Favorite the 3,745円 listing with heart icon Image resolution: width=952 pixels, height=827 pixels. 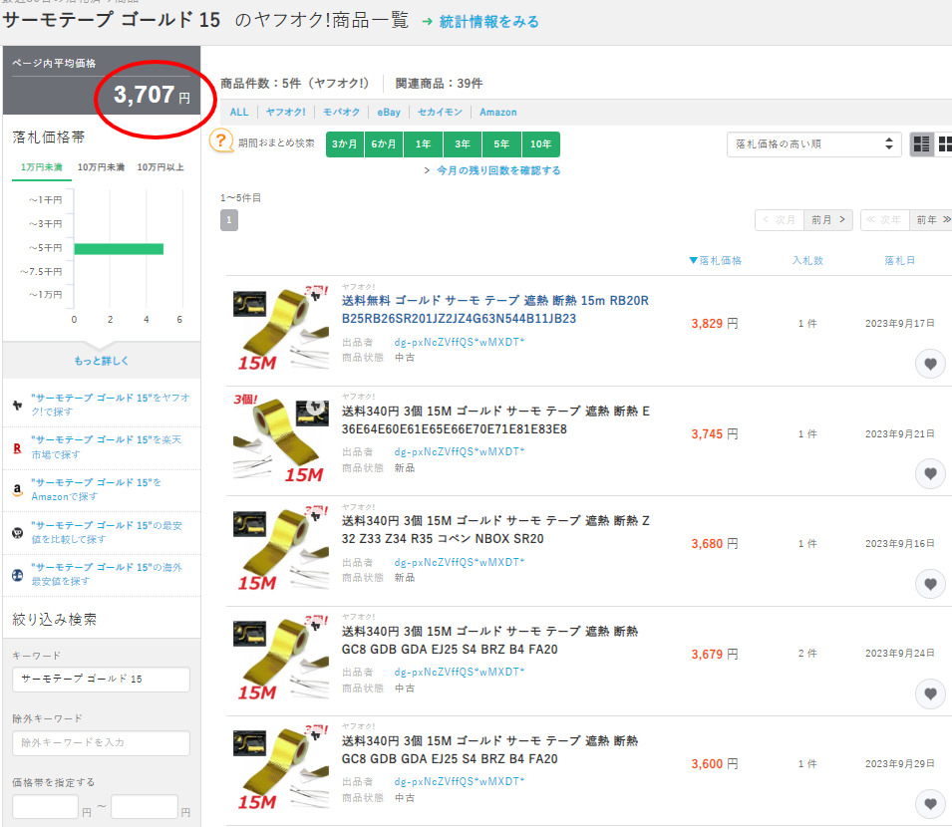930,474
